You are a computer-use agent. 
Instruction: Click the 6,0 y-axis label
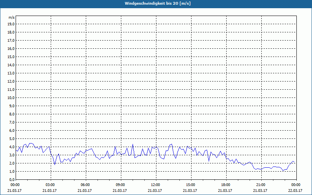coord(12,131)
